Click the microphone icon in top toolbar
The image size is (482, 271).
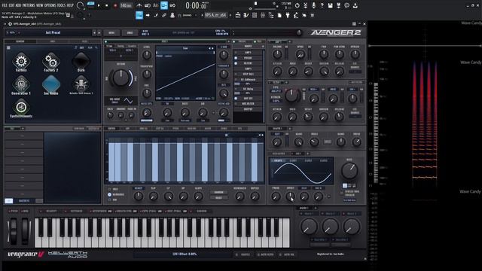(313, 5)
